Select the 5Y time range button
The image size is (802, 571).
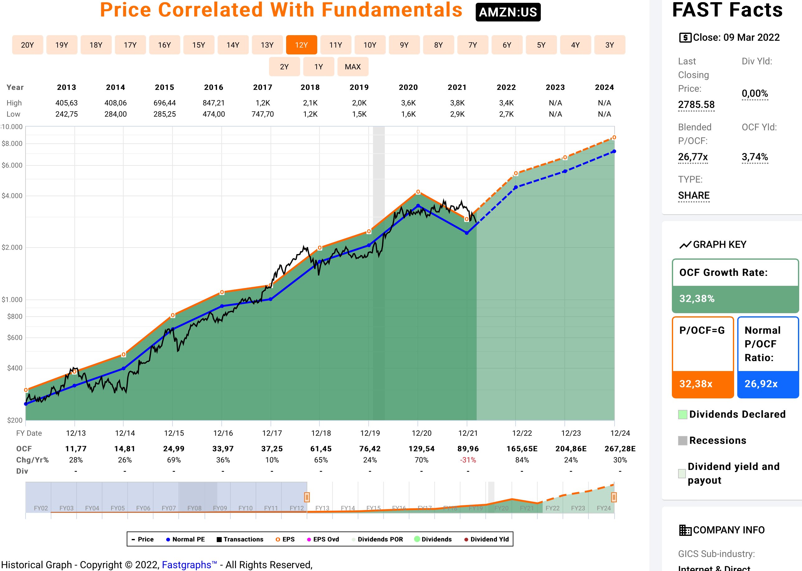point(541,45)
